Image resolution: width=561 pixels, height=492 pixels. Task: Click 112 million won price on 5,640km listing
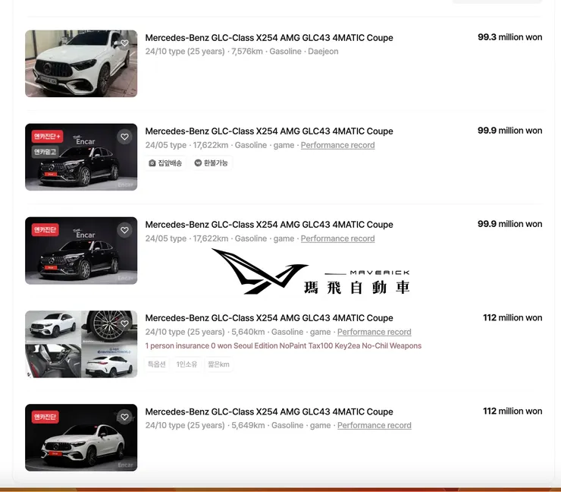512,317
